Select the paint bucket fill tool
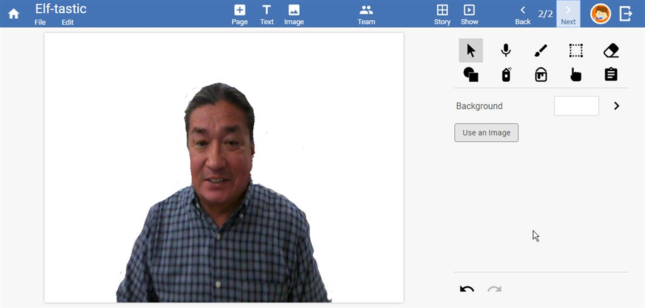This screenshot has height=308, width=645. pyautogui.click(x=541, y=74)
